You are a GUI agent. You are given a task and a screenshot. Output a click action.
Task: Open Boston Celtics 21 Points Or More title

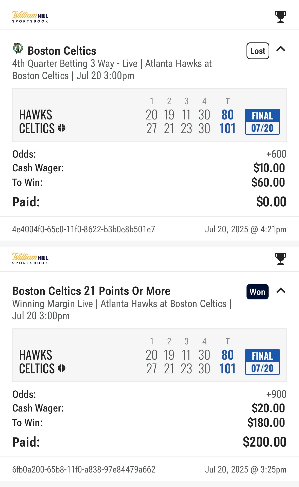point(91,291)
